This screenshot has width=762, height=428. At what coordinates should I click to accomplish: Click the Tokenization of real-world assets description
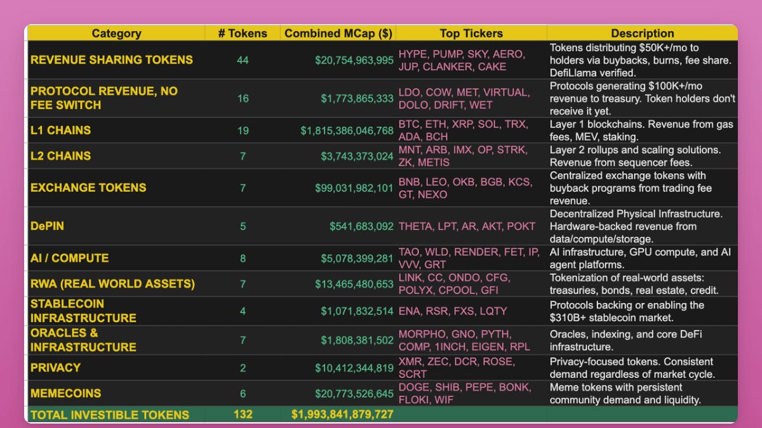642,283
